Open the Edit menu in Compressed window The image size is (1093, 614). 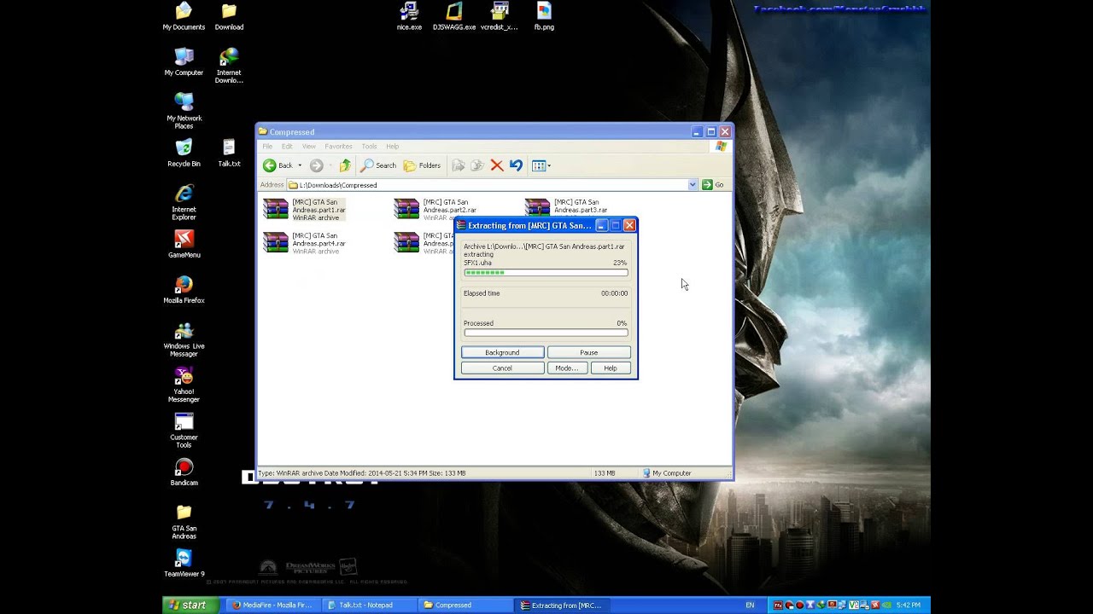[x=287, y=147]
